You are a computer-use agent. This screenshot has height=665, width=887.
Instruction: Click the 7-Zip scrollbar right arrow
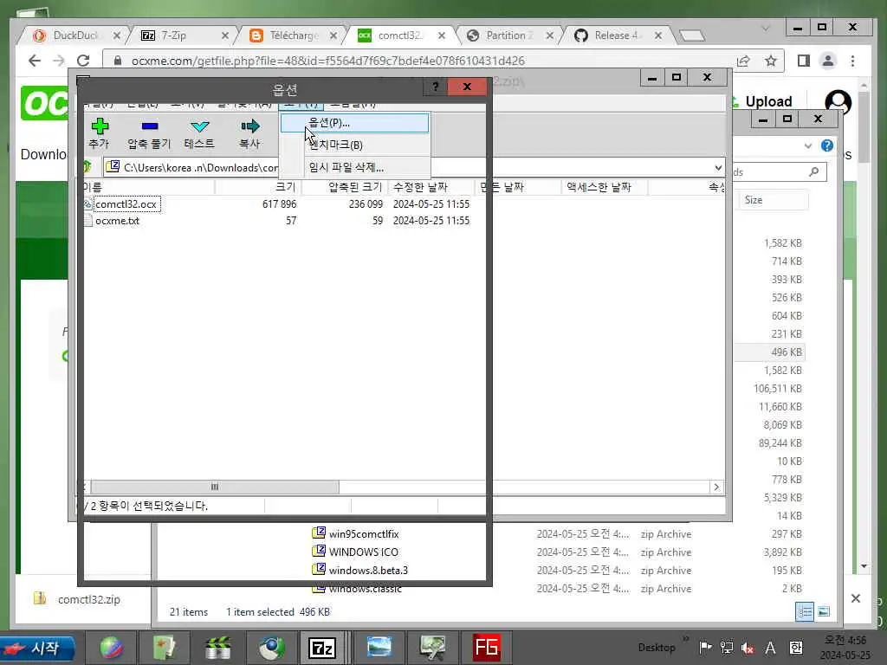716,487
